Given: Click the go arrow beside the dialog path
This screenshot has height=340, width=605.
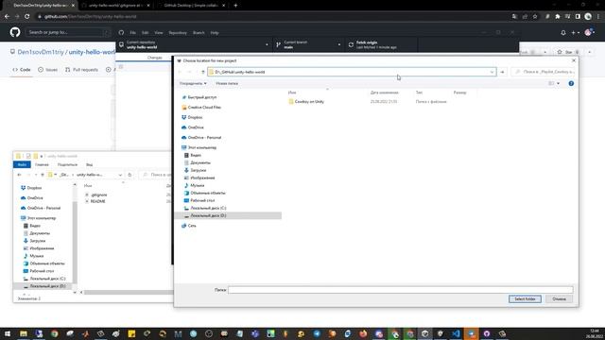Looking at the screenshot, I should [x=502, y=72].
